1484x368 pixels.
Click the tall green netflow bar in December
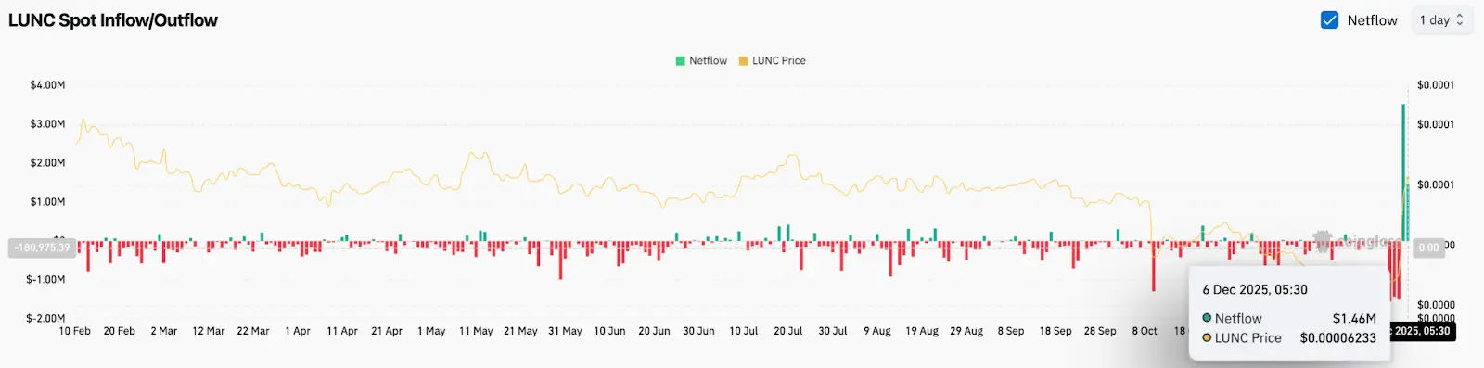[x=1403, y=172]
